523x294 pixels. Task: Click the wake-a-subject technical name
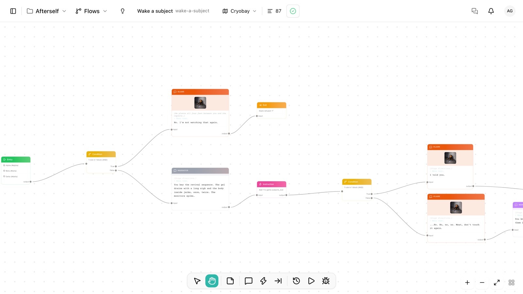192,11
